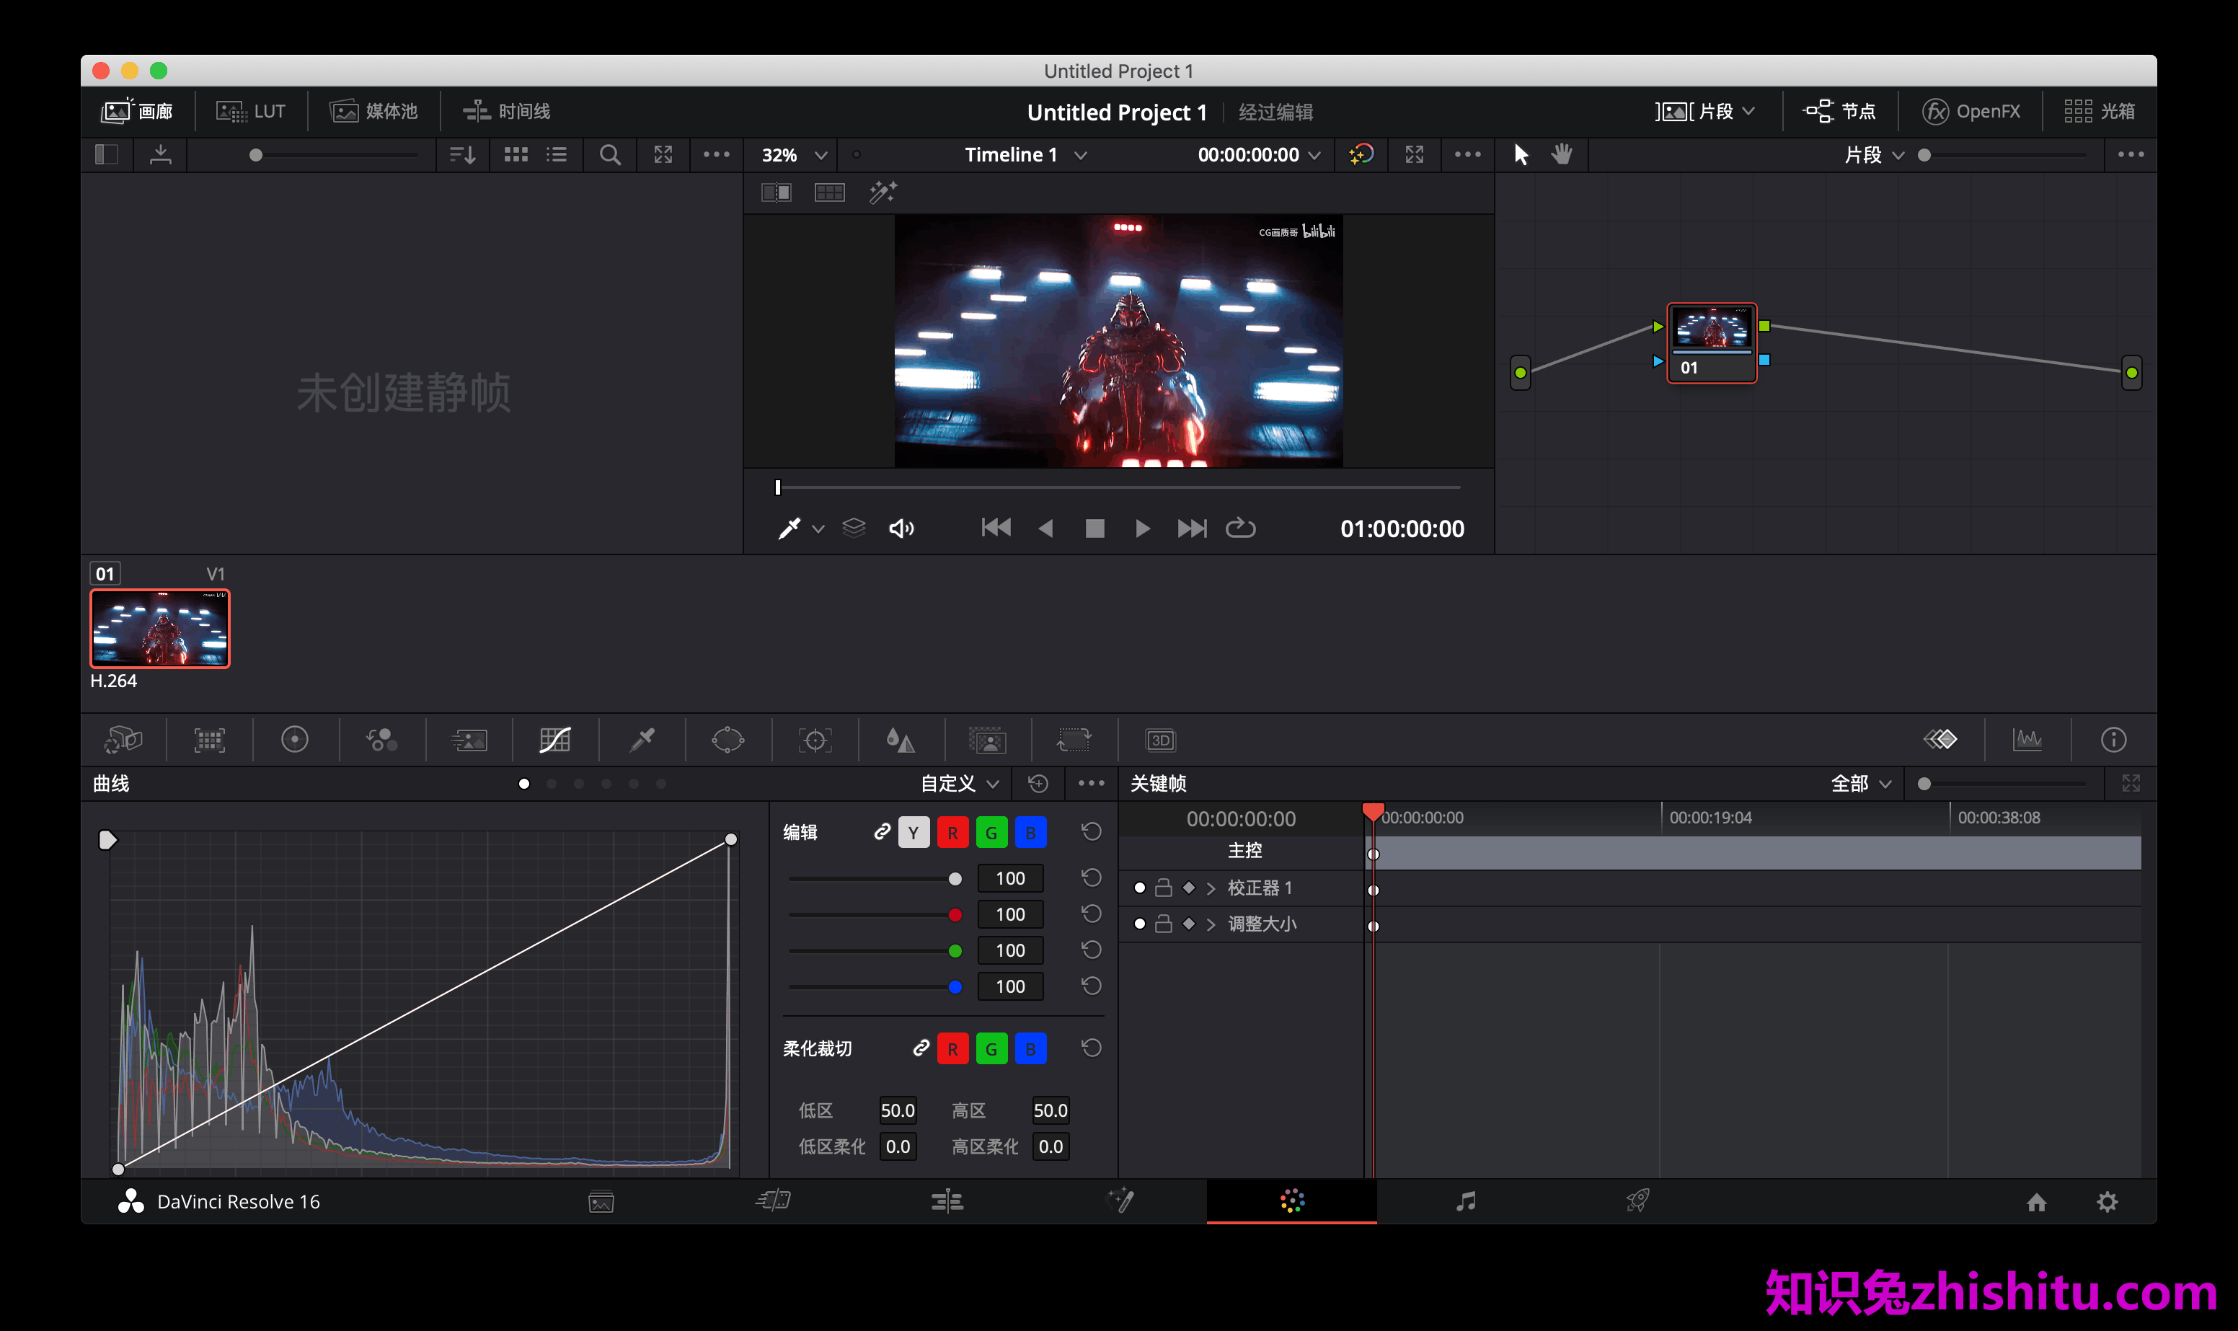This screenshot has width=2238, height=1331.
Task: Open the 全部 keyframes filter dropdown
Action: tap(1860, 783)
